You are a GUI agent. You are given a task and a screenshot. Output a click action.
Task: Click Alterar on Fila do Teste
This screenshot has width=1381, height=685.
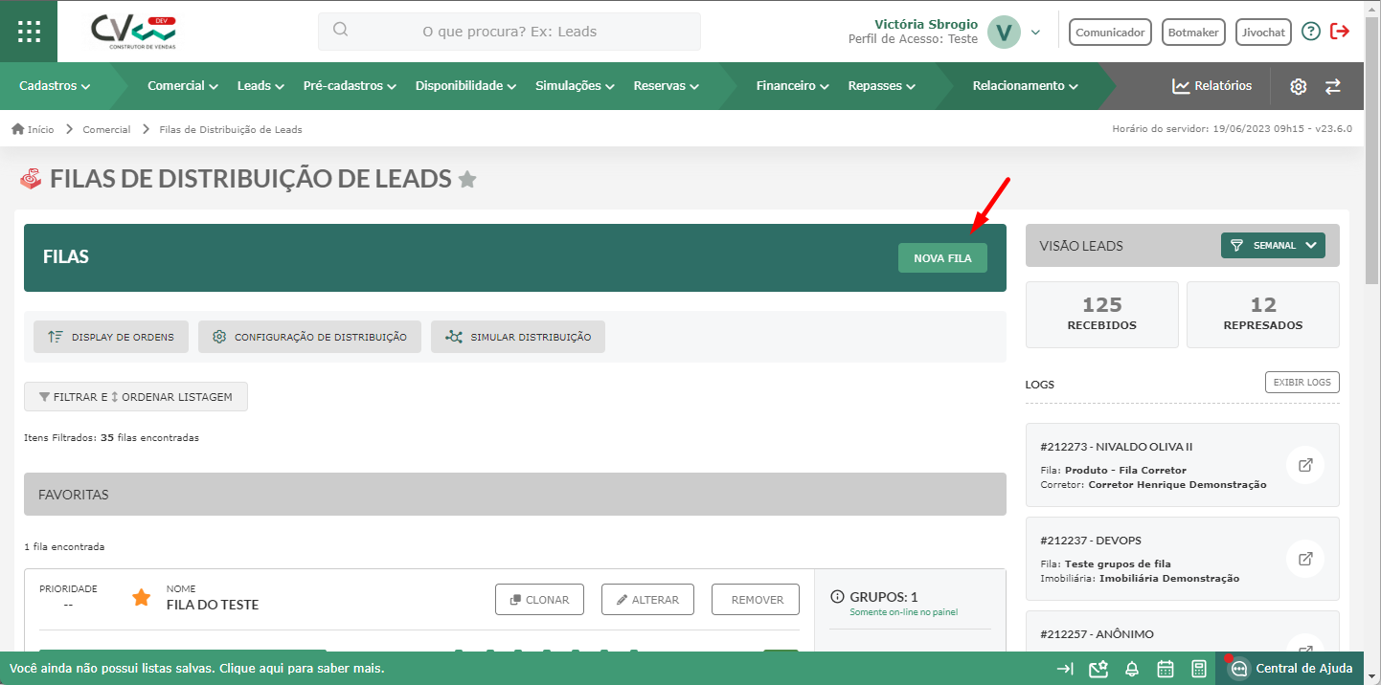(x=648, y=600)
